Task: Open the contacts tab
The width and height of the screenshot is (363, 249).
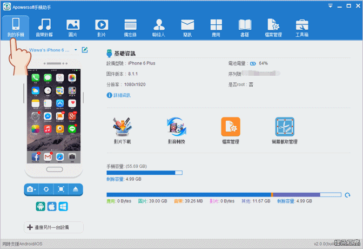Action: pos(159,28)
